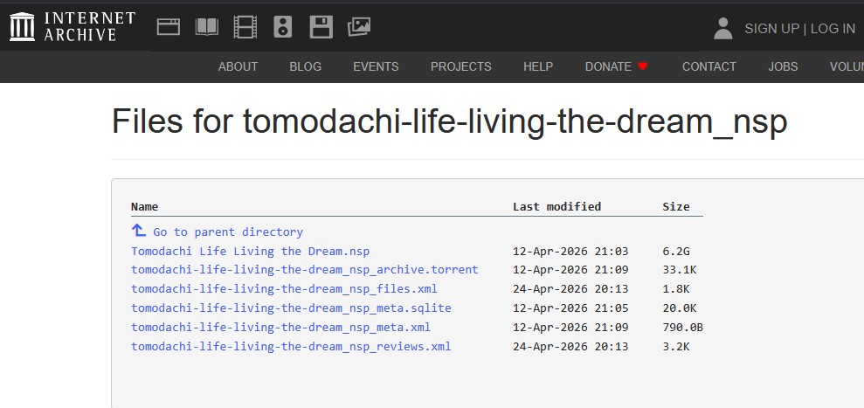Image resolution: width=864 pixels, height=408 pixels.
Task: Open the DONATE menu item
Action: [608, 66]
